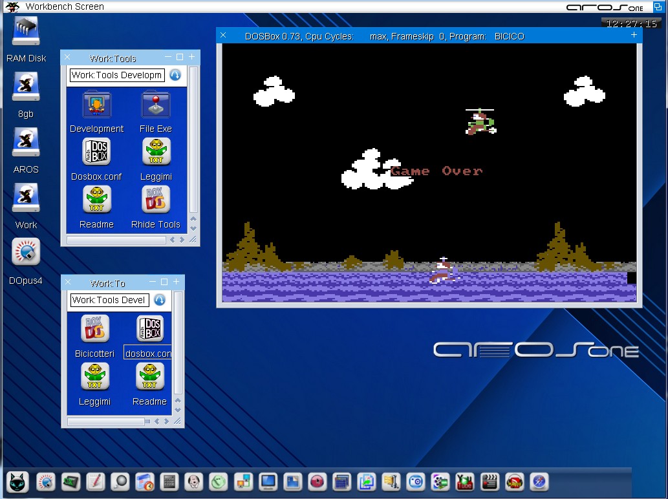Click horizontal scrollbar of lower Work:To window

click(106, 421)
